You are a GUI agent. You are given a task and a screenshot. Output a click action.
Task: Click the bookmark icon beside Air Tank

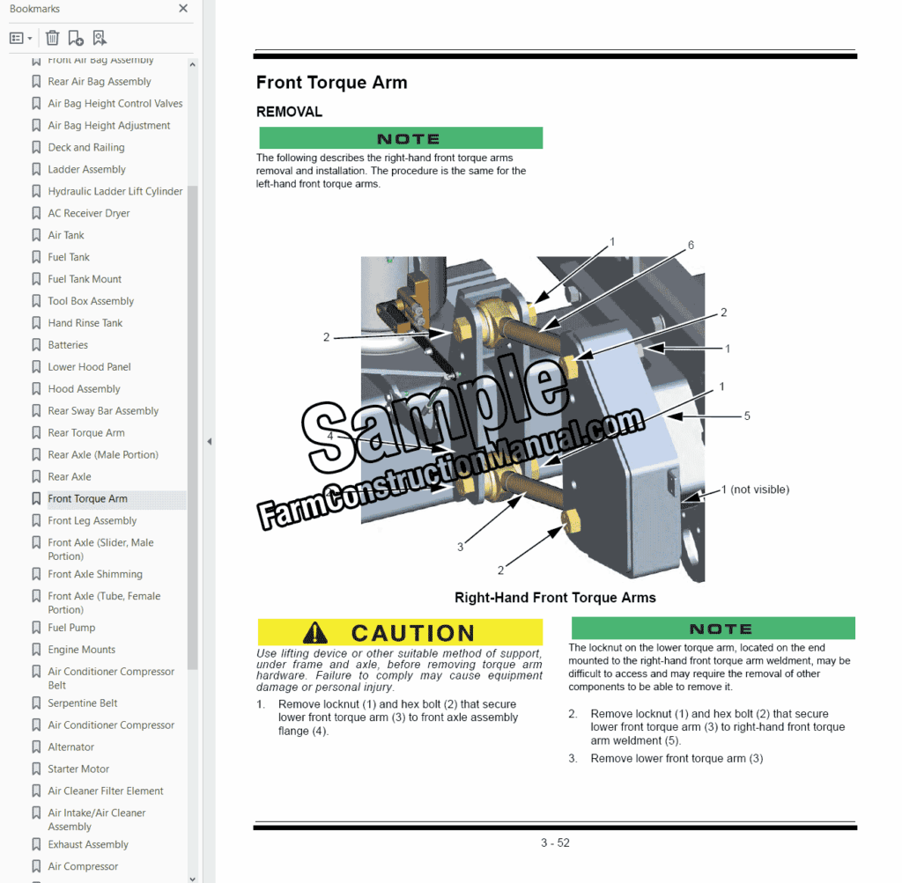(x=36, y=235)
